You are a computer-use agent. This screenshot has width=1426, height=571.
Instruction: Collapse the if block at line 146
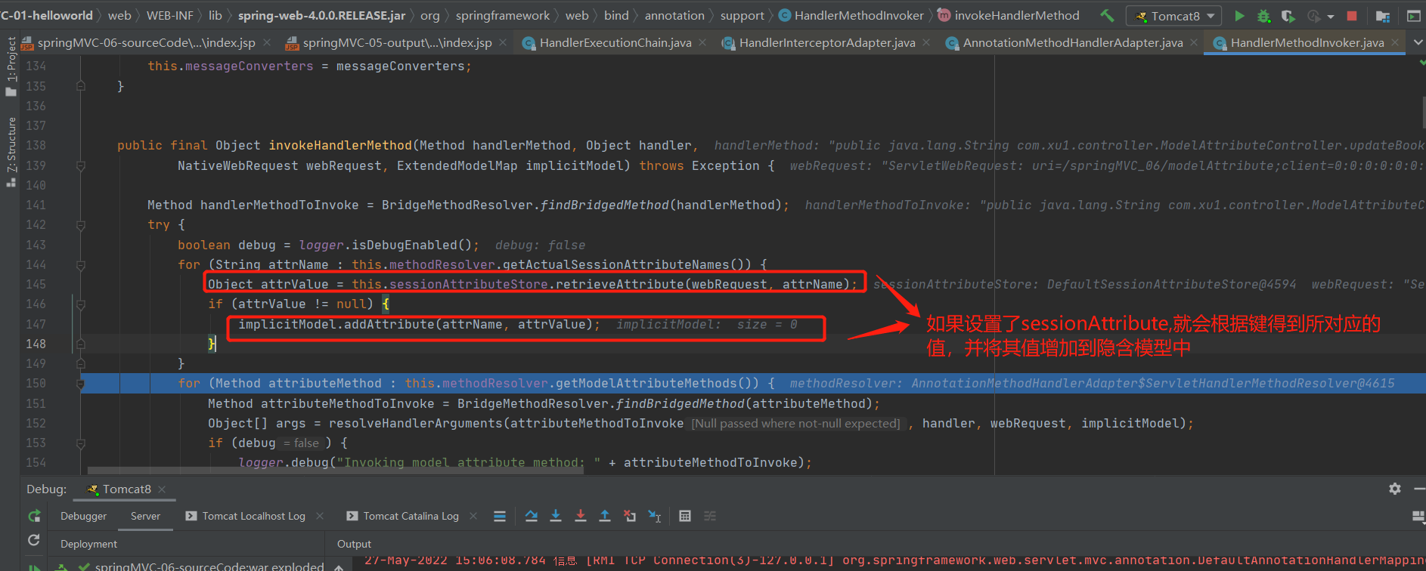coord(81,304)
